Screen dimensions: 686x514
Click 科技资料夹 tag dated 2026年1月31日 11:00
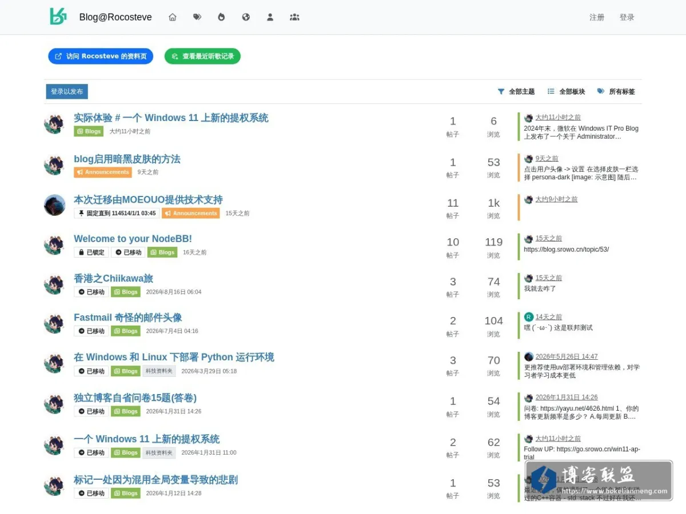pos(159,453)
